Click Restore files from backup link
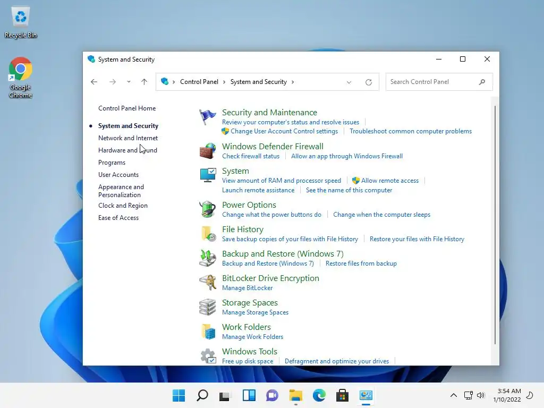544x408 pixels. coord(361,263)
